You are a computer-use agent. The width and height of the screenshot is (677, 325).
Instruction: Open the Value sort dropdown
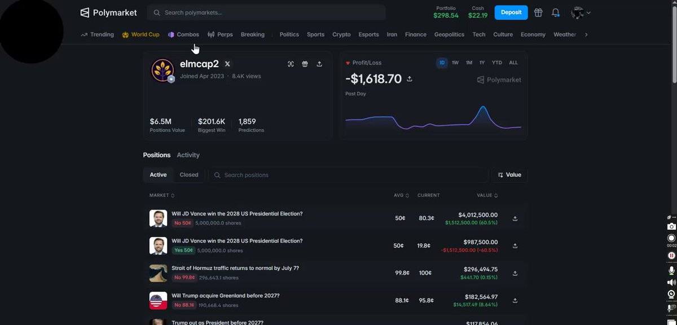click(x=509, y=175)
